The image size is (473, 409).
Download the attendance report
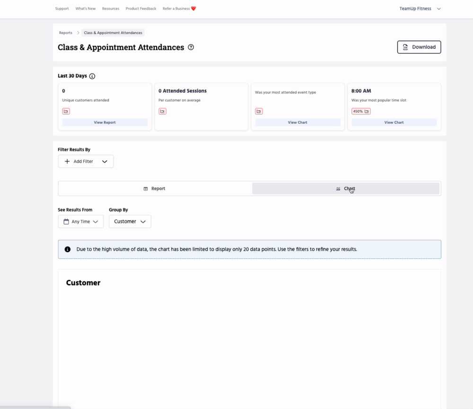419,47
